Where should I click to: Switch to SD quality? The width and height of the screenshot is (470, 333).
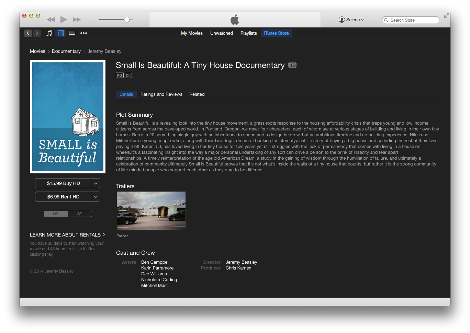80,214
